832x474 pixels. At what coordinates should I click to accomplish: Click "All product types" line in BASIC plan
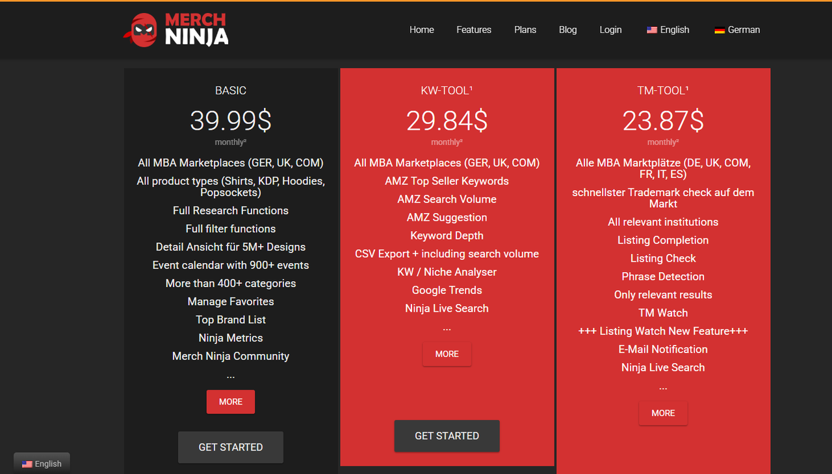click(x=231, y=187)
